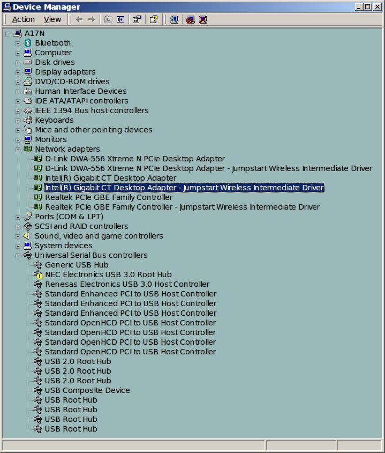Screen dimensions: 385x453
Task: Expand Sound, video and game controllers
Action: [x=18, y=236]
